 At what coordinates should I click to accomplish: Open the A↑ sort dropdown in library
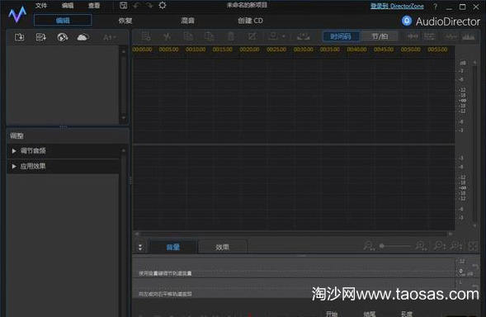109,37
